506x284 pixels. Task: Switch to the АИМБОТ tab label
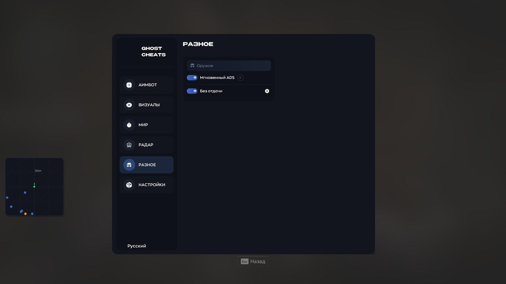coord(148,85)
